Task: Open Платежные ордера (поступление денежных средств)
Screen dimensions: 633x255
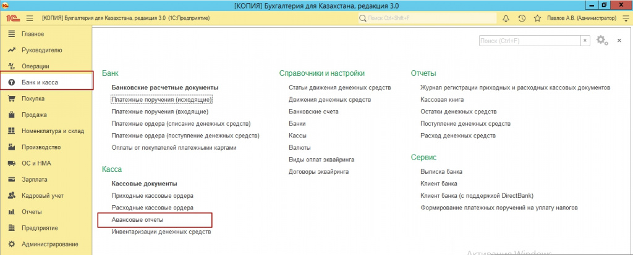Action: click(185, 136)
